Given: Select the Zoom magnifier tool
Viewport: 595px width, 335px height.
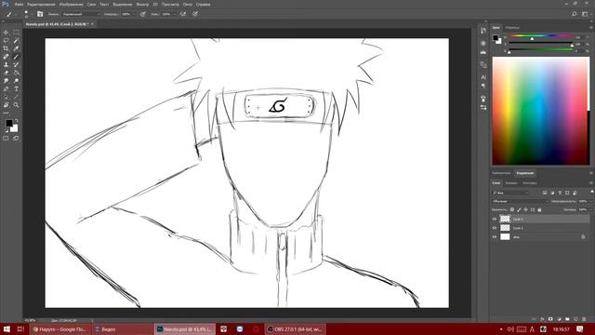Looking at the screenshot, I should coord(17,105).
